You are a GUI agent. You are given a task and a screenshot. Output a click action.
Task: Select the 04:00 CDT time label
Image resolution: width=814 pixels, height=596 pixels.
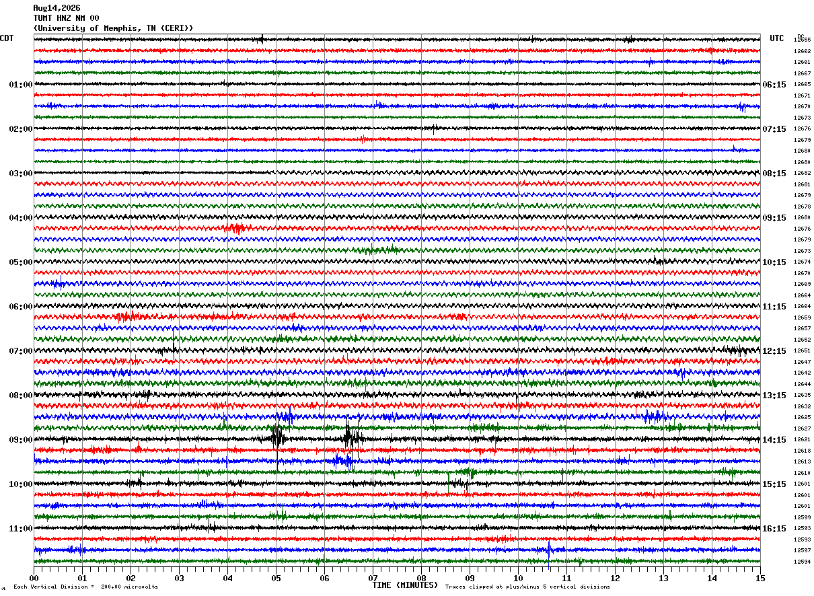pos(21,218)
